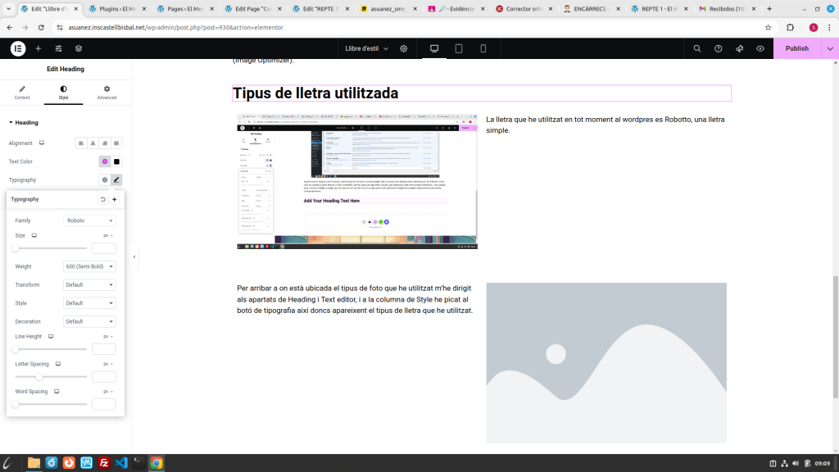The height and width of the screenshot is (472, 839).
Task: Open the Family Roboto dropdown
Action: coord(89,220)
